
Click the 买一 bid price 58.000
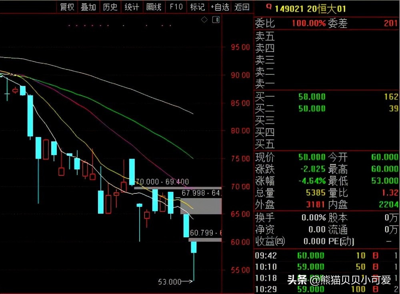tap(312, 97)
